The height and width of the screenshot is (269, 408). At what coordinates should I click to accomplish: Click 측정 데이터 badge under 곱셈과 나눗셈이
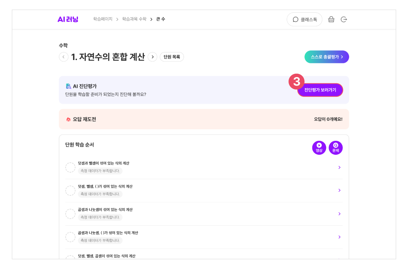click(100, 217)
